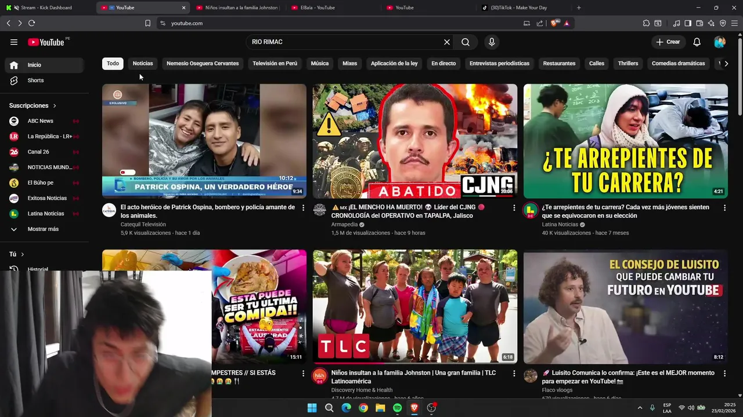Open Latina Noticias subscription in sidebar
Viewport: 743px width, 417px height.
(44, 214)
